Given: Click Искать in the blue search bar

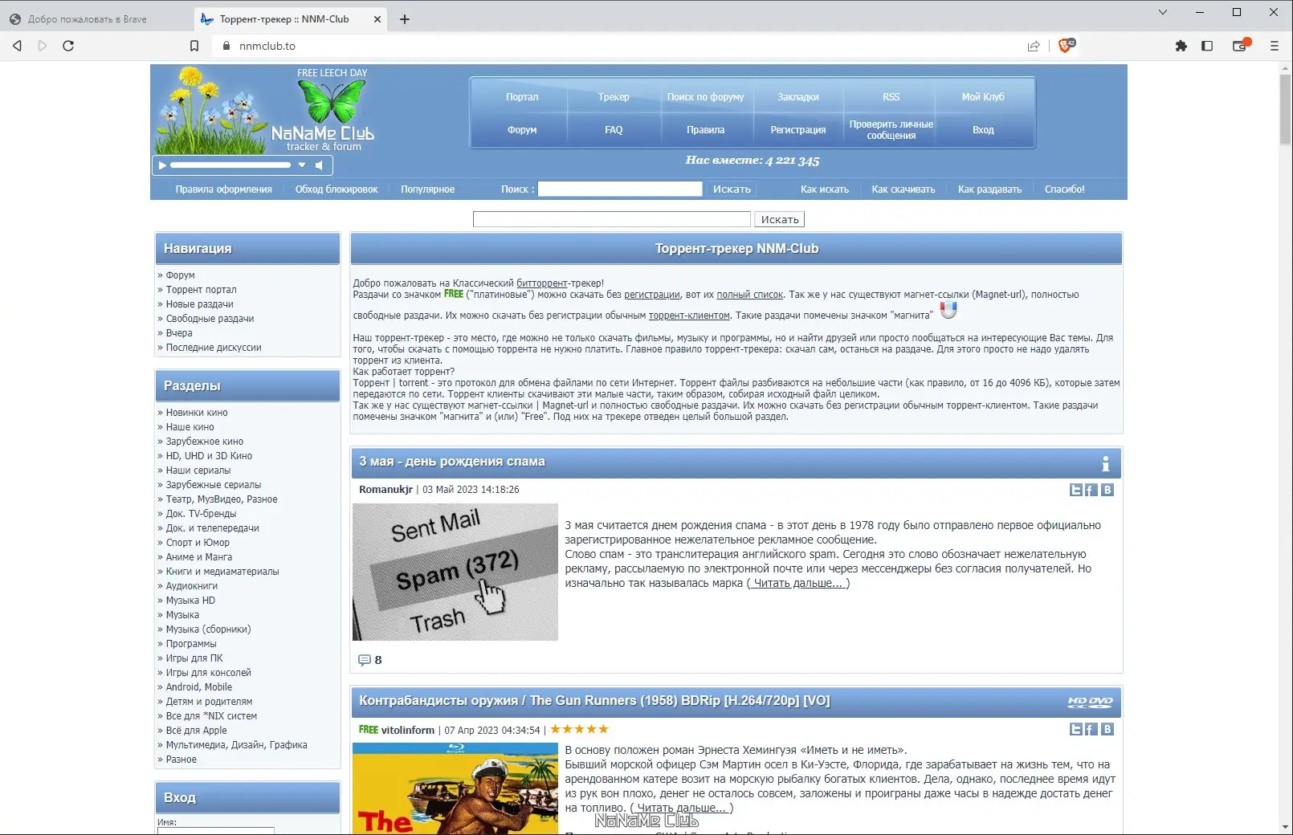Looking at the screenshot, I should pyautogui.click(x=732, y=189).
